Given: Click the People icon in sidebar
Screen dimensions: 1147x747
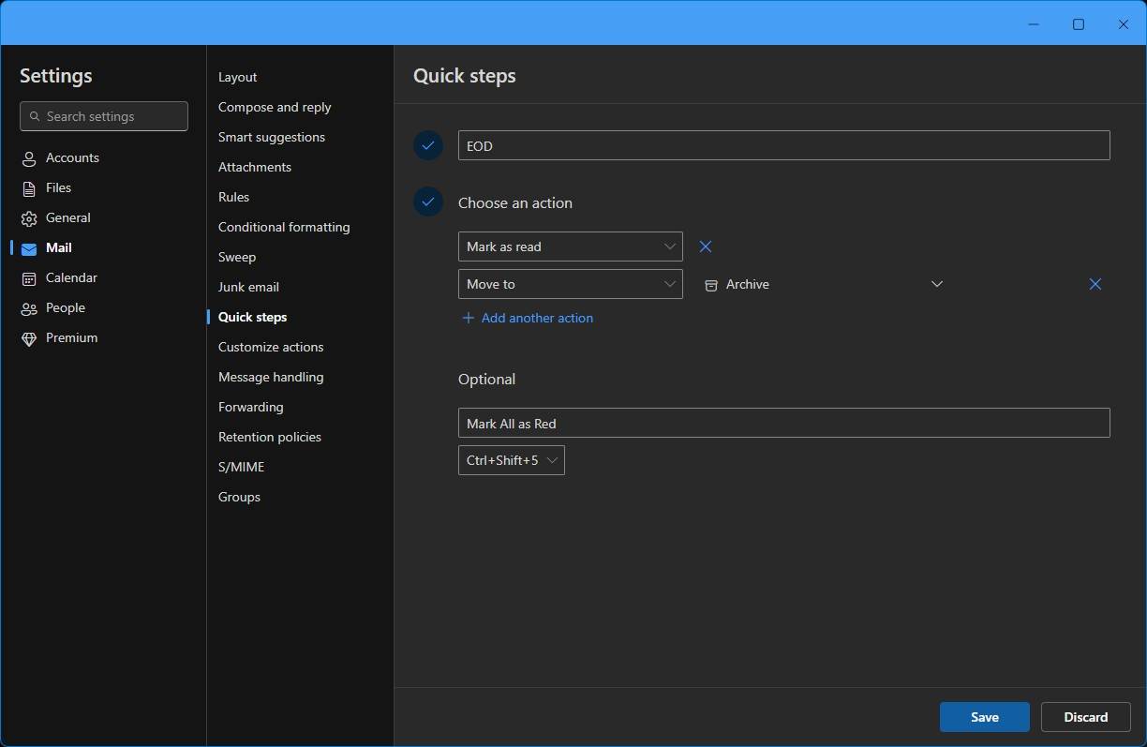Looking at the screenshot, I should [x=29, y=308].
